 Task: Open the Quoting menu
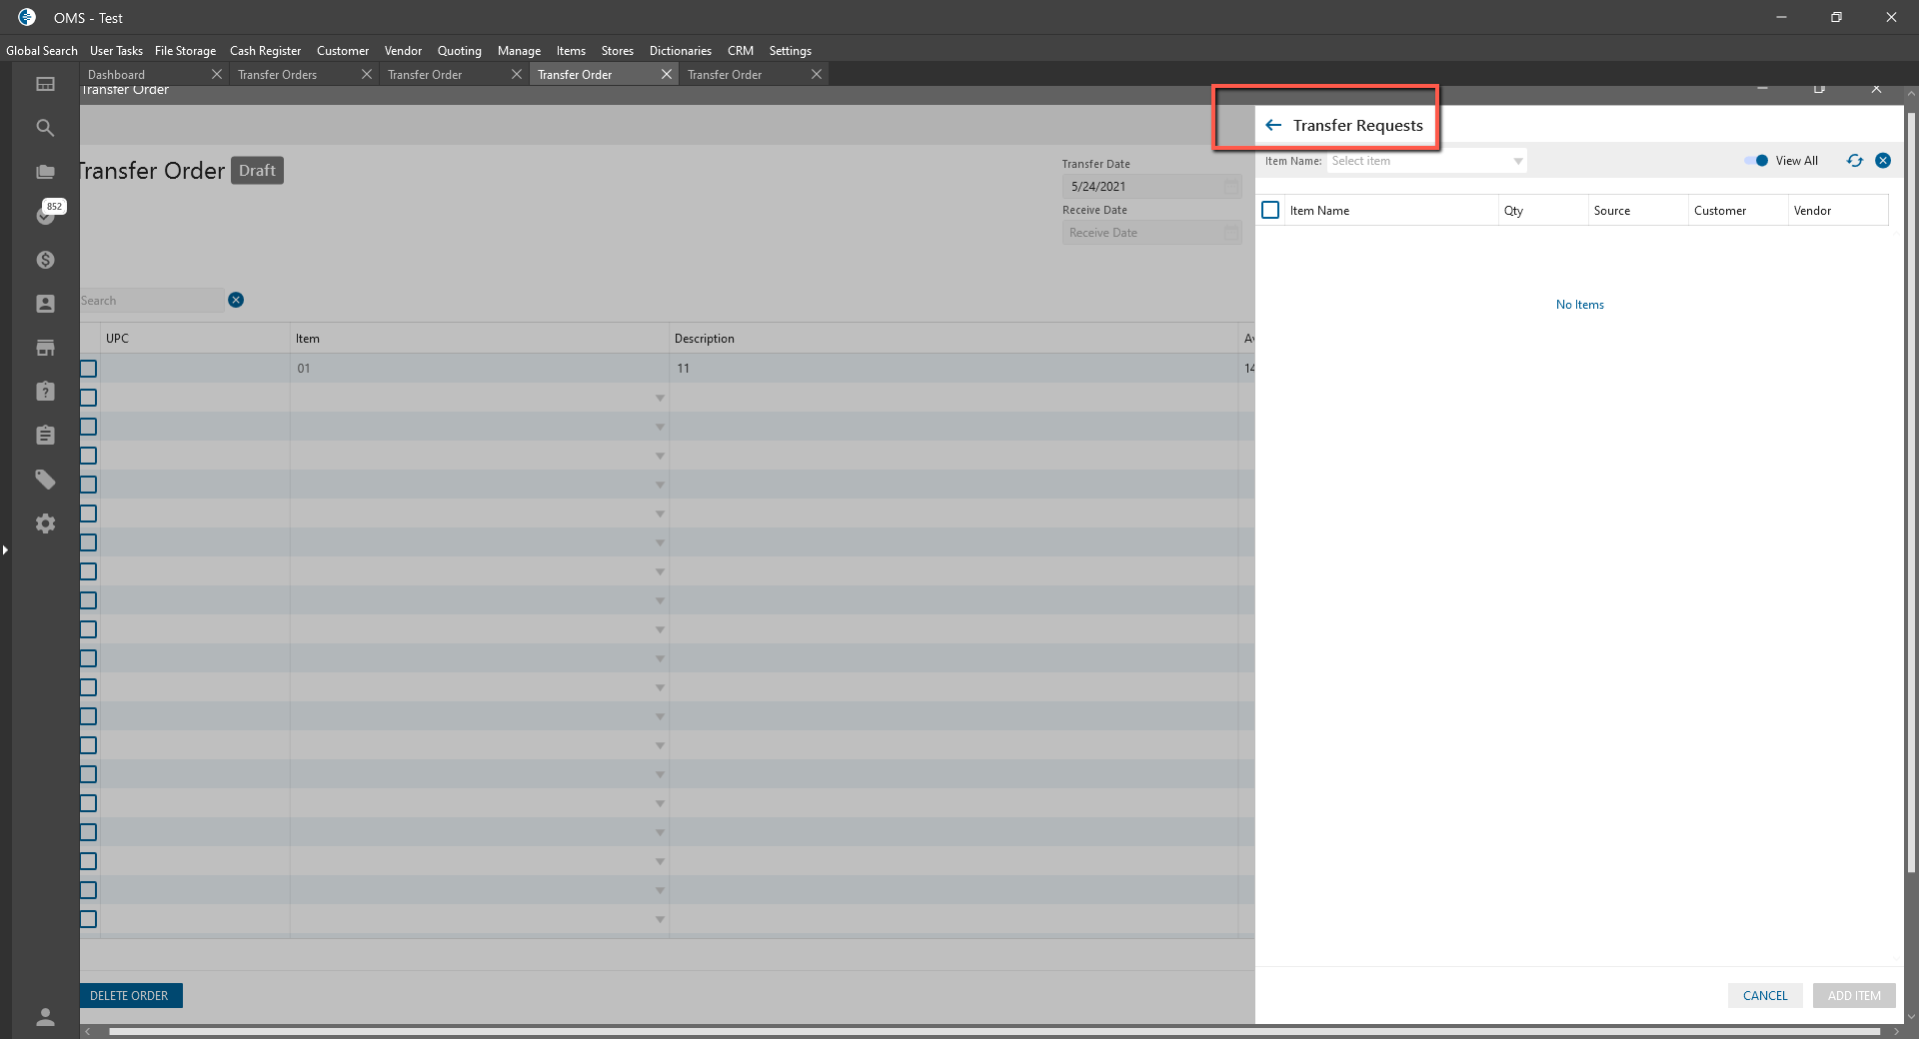[x=460, y=51]
